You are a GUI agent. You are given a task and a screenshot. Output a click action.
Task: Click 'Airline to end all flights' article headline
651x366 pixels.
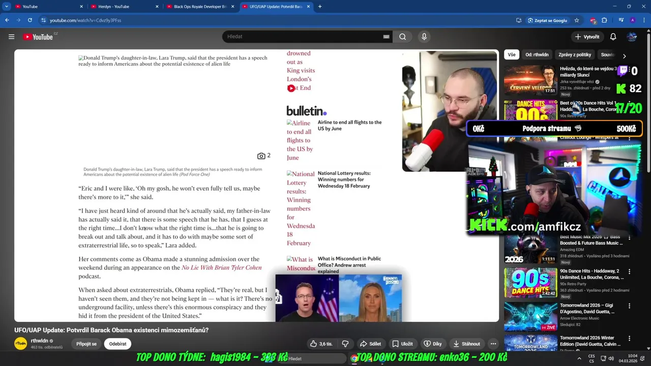point(349,126)
